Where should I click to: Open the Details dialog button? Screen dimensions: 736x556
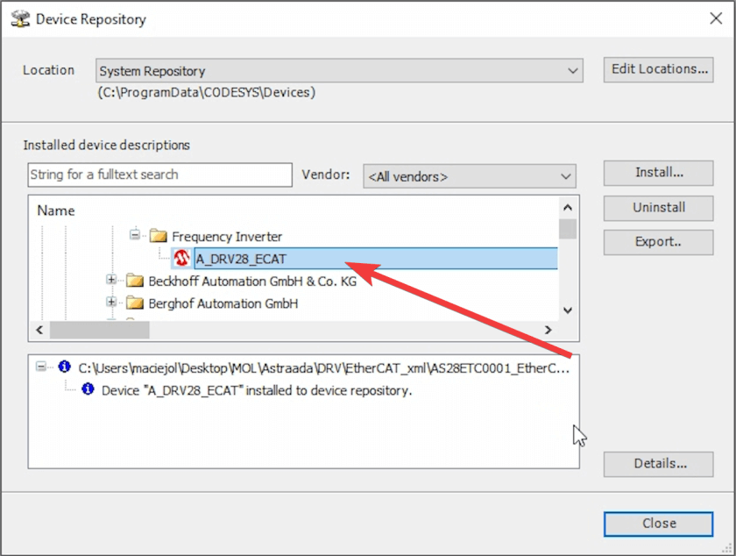tap(659, 464)
